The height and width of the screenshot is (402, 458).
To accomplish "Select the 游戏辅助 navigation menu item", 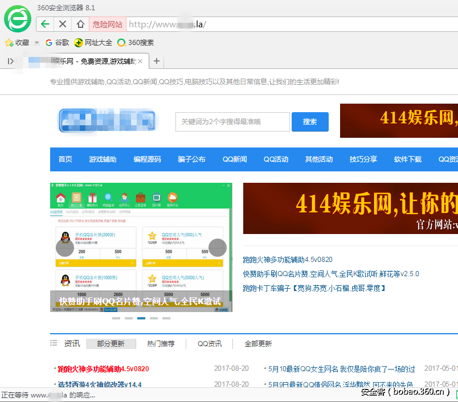I will point(102,160).
